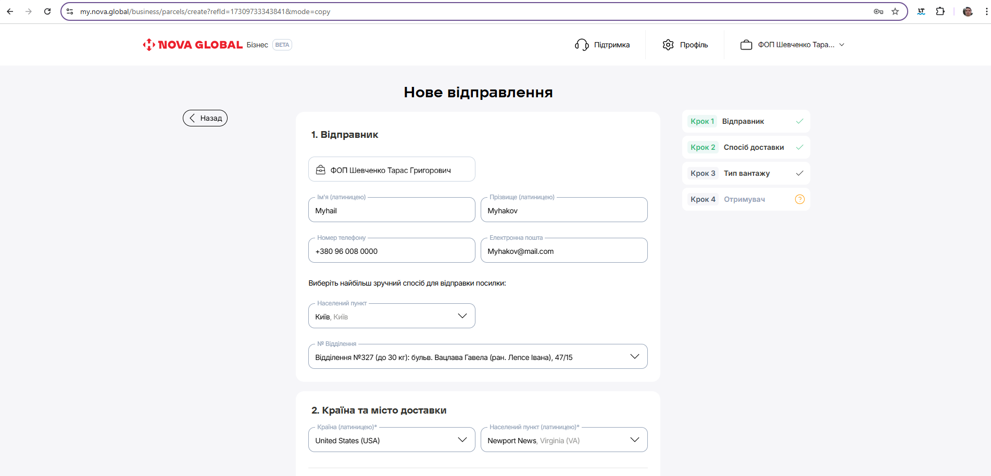The width and height of the screenshot is (991, 476).
Task: Expand the ФОП Шевченко account dropdown
Action: click(842, 45)
